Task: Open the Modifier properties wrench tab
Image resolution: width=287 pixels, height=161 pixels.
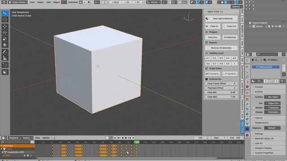Action: [x=247, y=104]
